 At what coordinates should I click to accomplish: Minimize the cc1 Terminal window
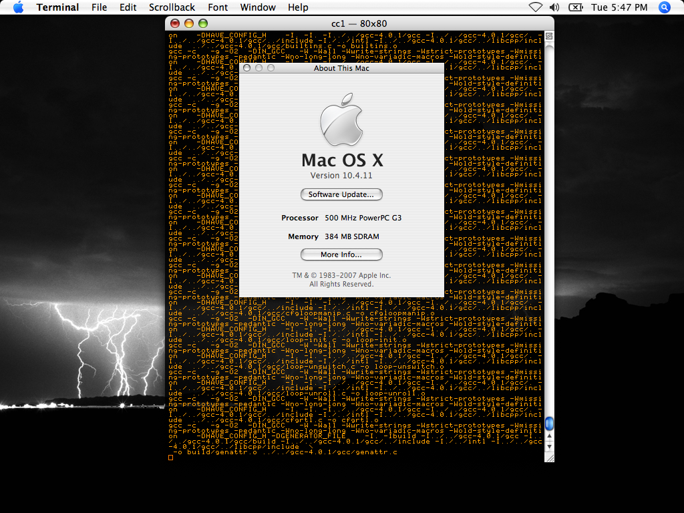coord(189,23)
